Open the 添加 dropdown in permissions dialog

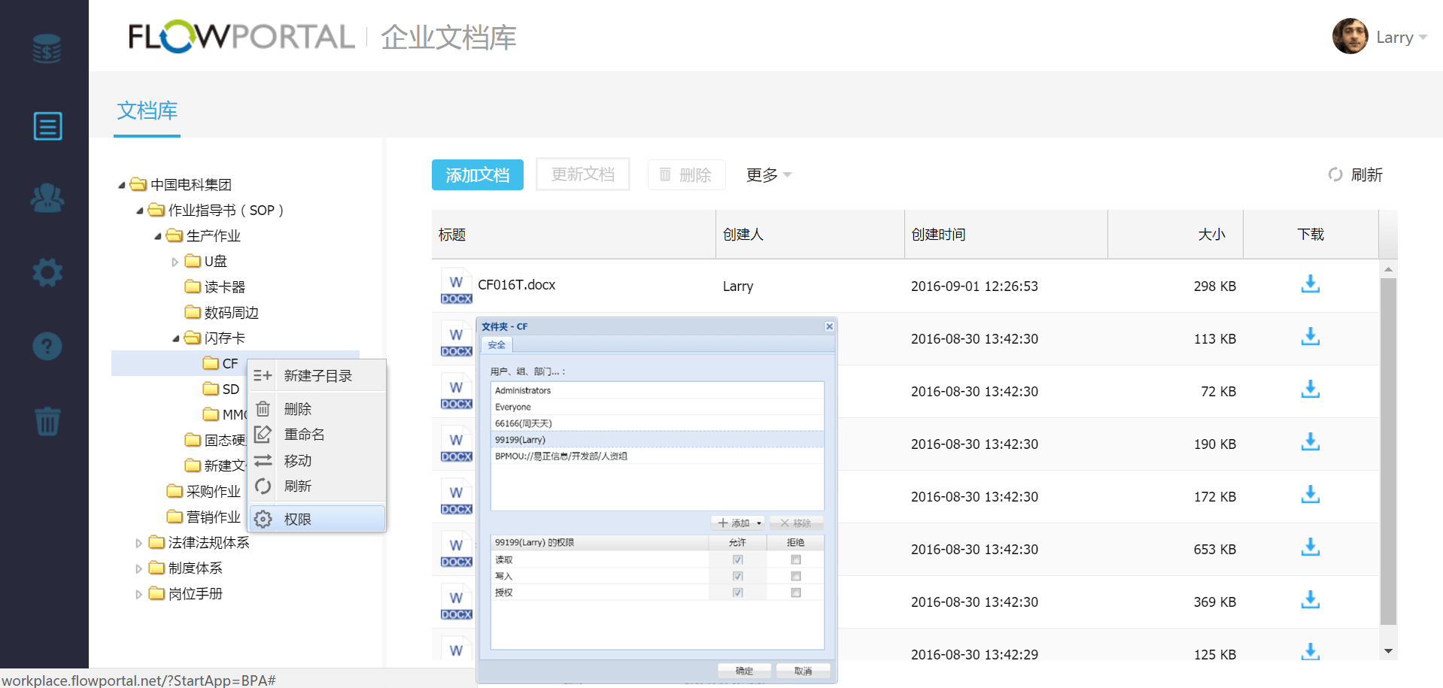tap(739, 523)
